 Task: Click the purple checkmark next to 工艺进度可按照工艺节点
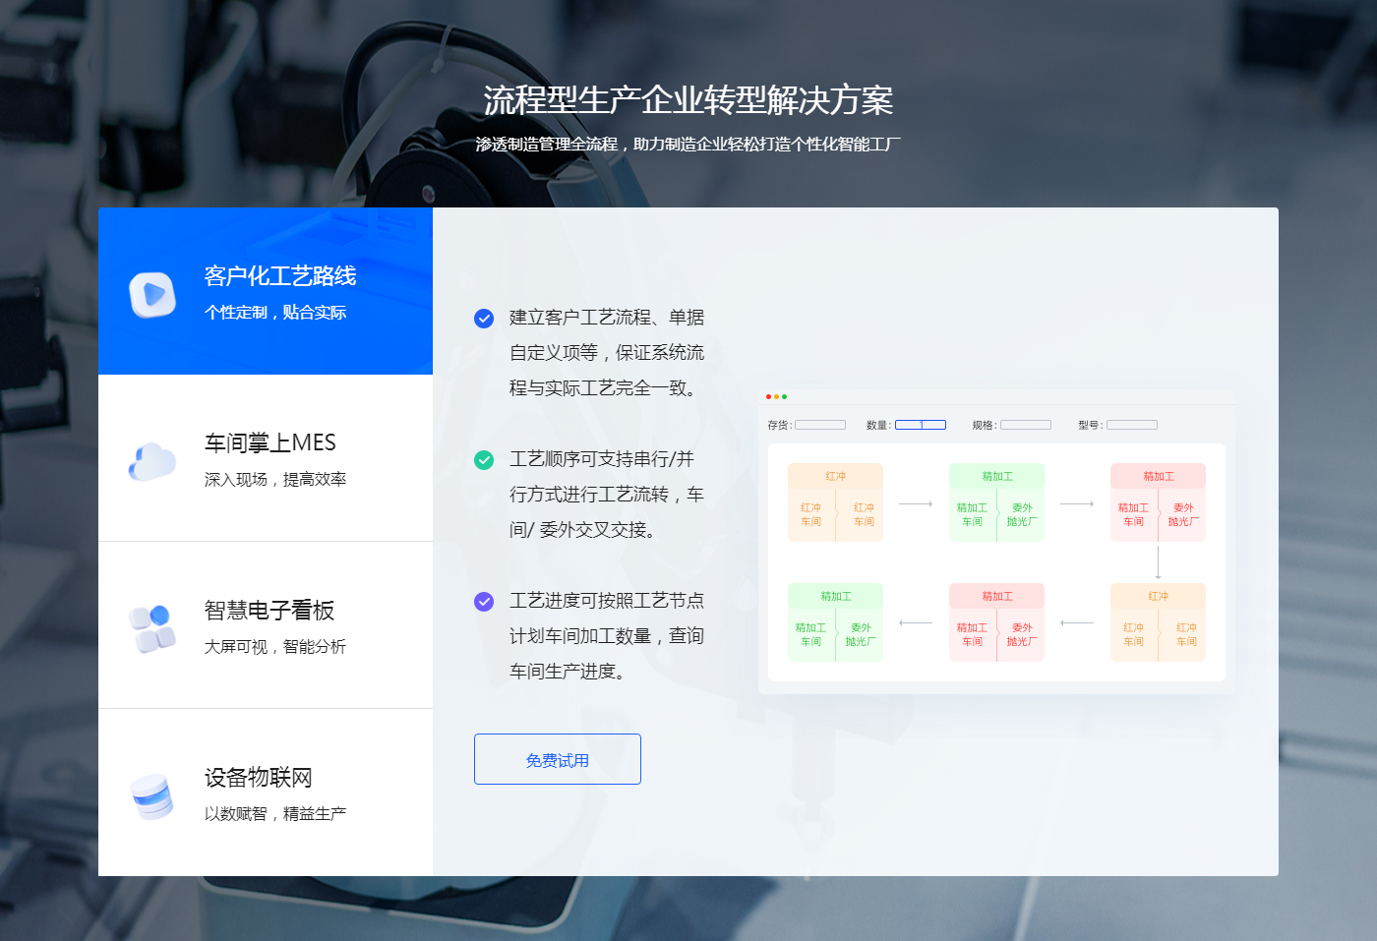484,601
